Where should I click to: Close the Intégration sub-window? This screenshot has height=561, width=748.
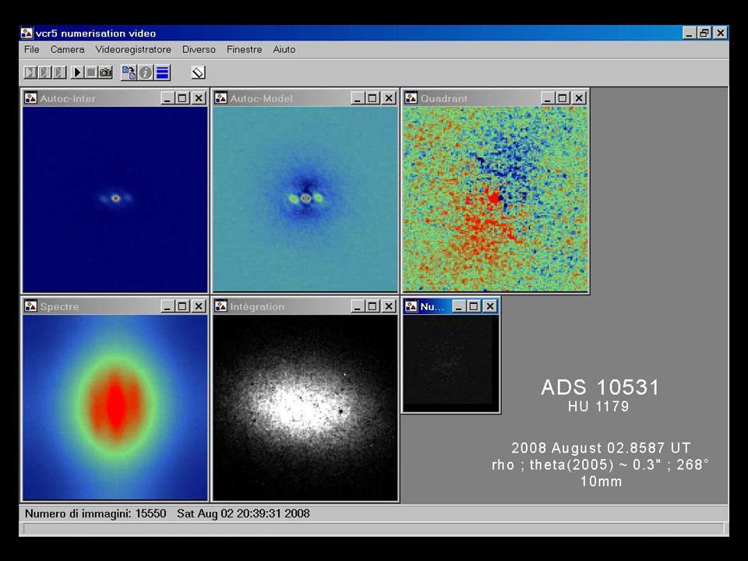click(x=389, y=306)
